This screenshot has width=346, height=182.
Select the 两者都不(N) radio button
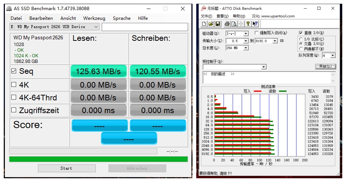point(301,49)
